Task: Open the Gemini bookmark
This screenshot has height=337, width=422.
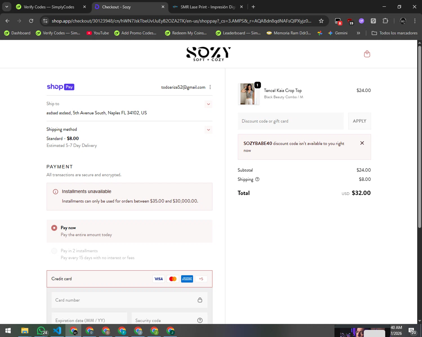Action: click(338, 33)
